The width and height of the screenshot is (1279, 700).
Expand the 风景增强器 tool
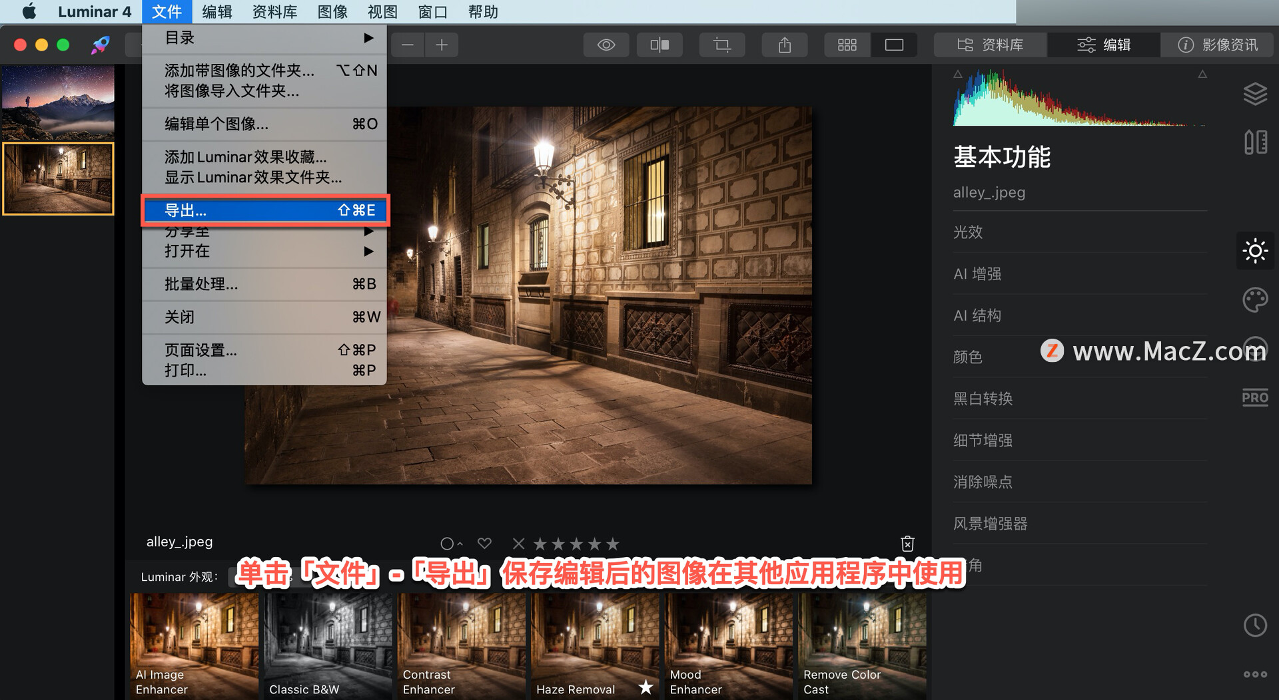pyautogui.click(x=1079, y=524)
